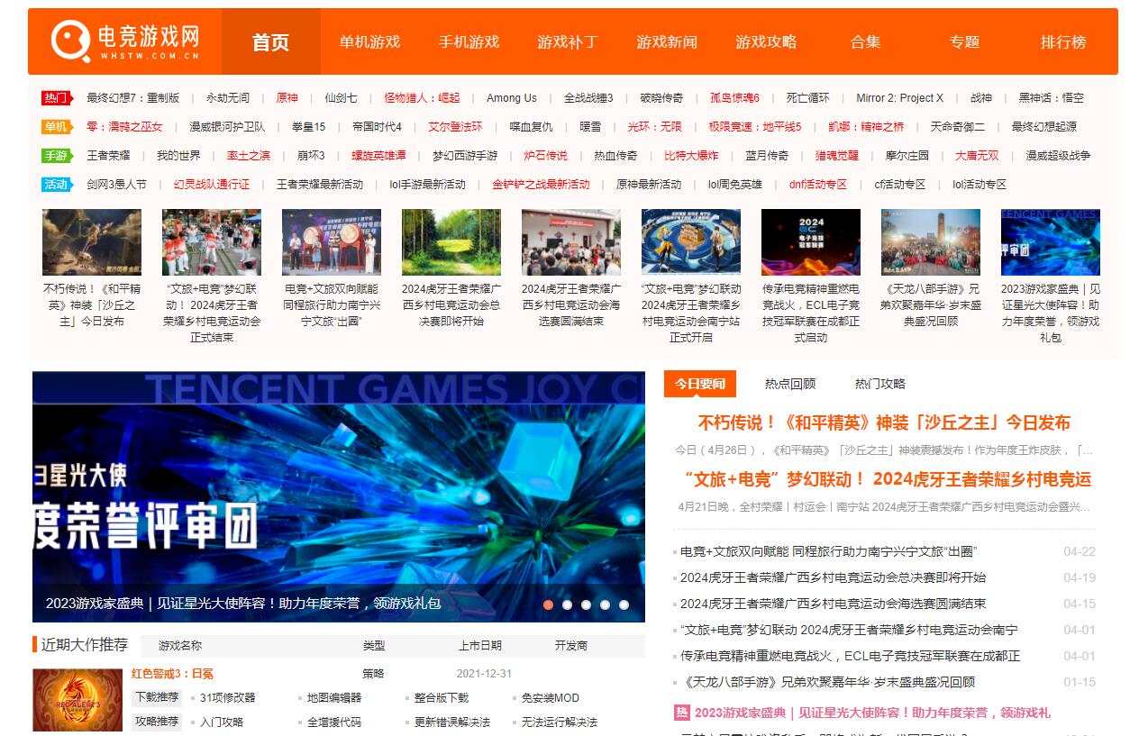This screenshot has width=1139, height=736.
Task: Open the 不朽传说 和平精英 article thumbnail
Action: coord(92,242)
